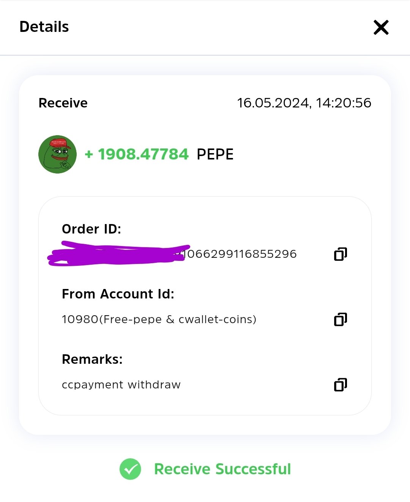Tap the green plus sign before amount
Image resolution: width=410 pixels, height=502 pixels.
(89, 154)
